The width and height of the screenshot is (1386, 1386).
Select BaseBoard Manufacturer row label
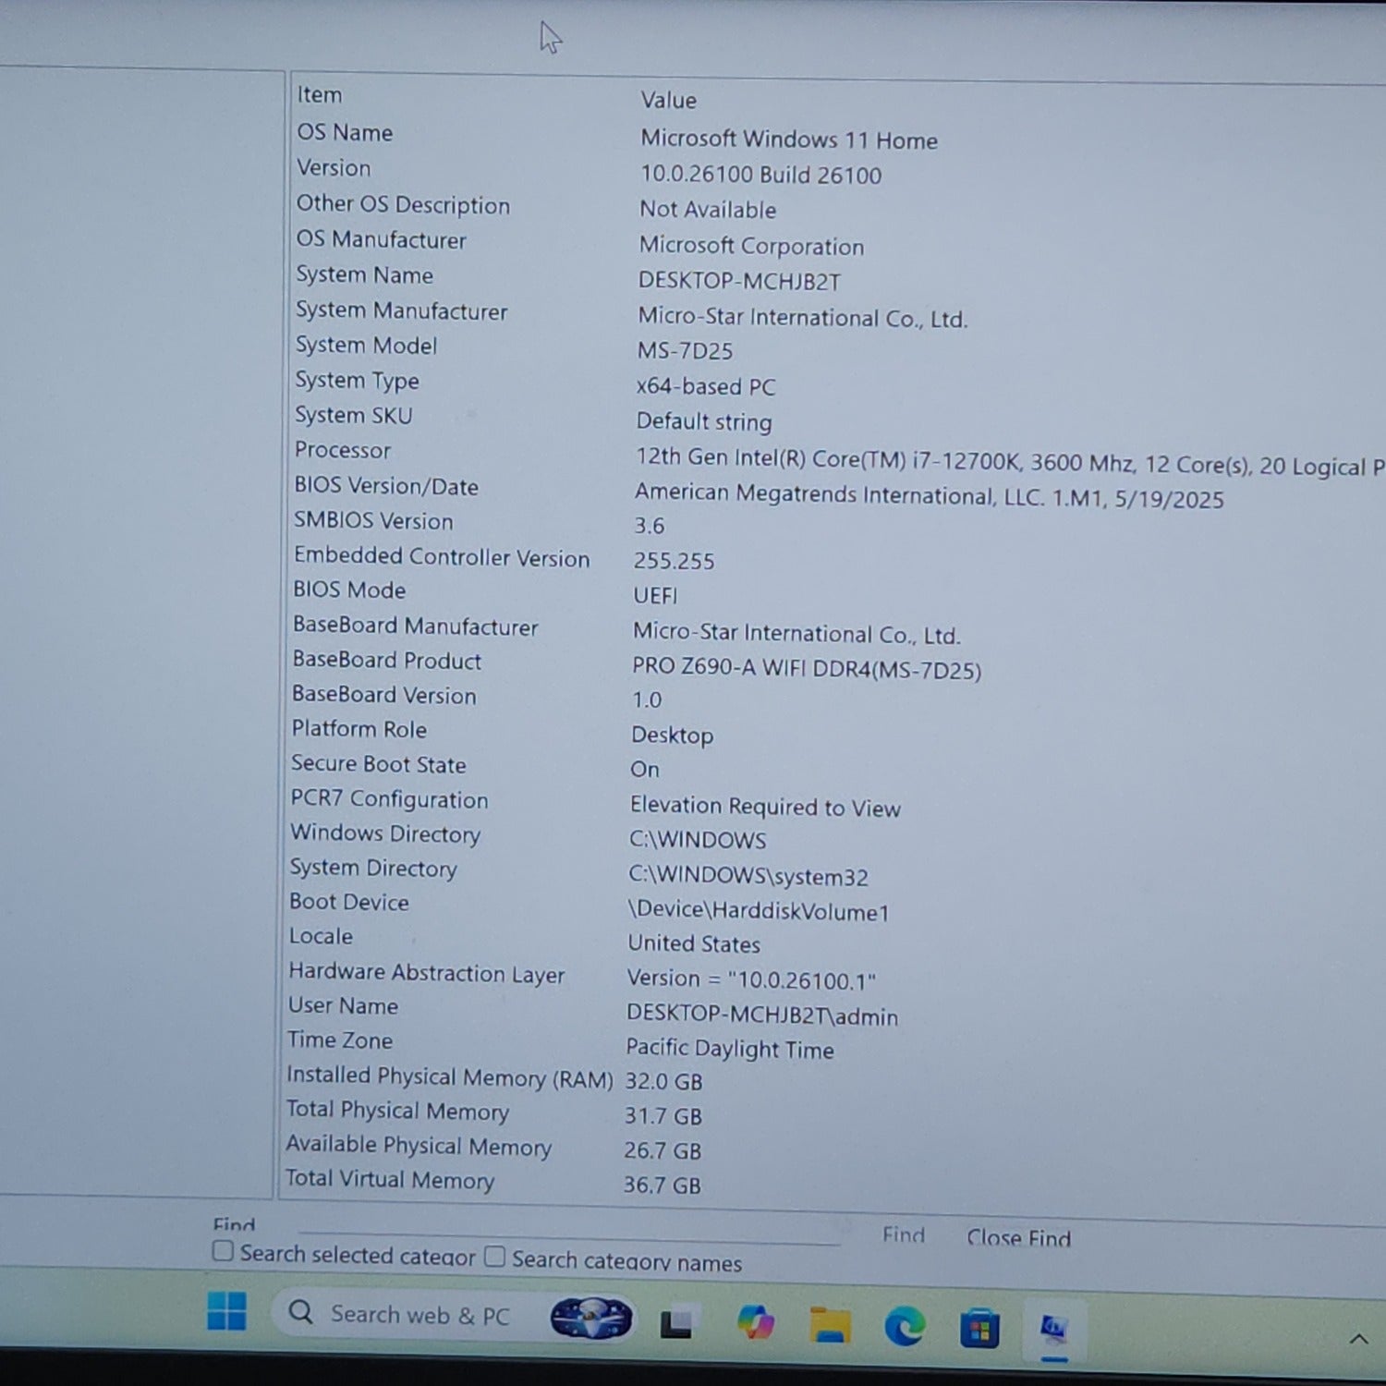pos(415,626)
